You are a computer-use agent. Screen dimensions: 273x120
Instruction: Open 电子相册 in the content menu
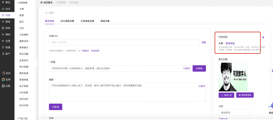tap(24, 86)
